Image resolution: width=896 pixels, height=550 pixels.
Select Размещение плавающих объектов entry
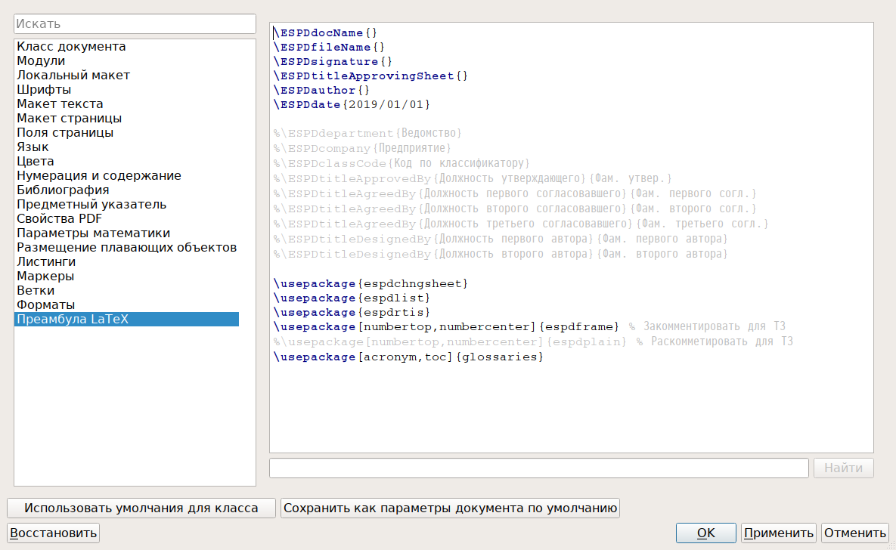[x=126, y=247]
